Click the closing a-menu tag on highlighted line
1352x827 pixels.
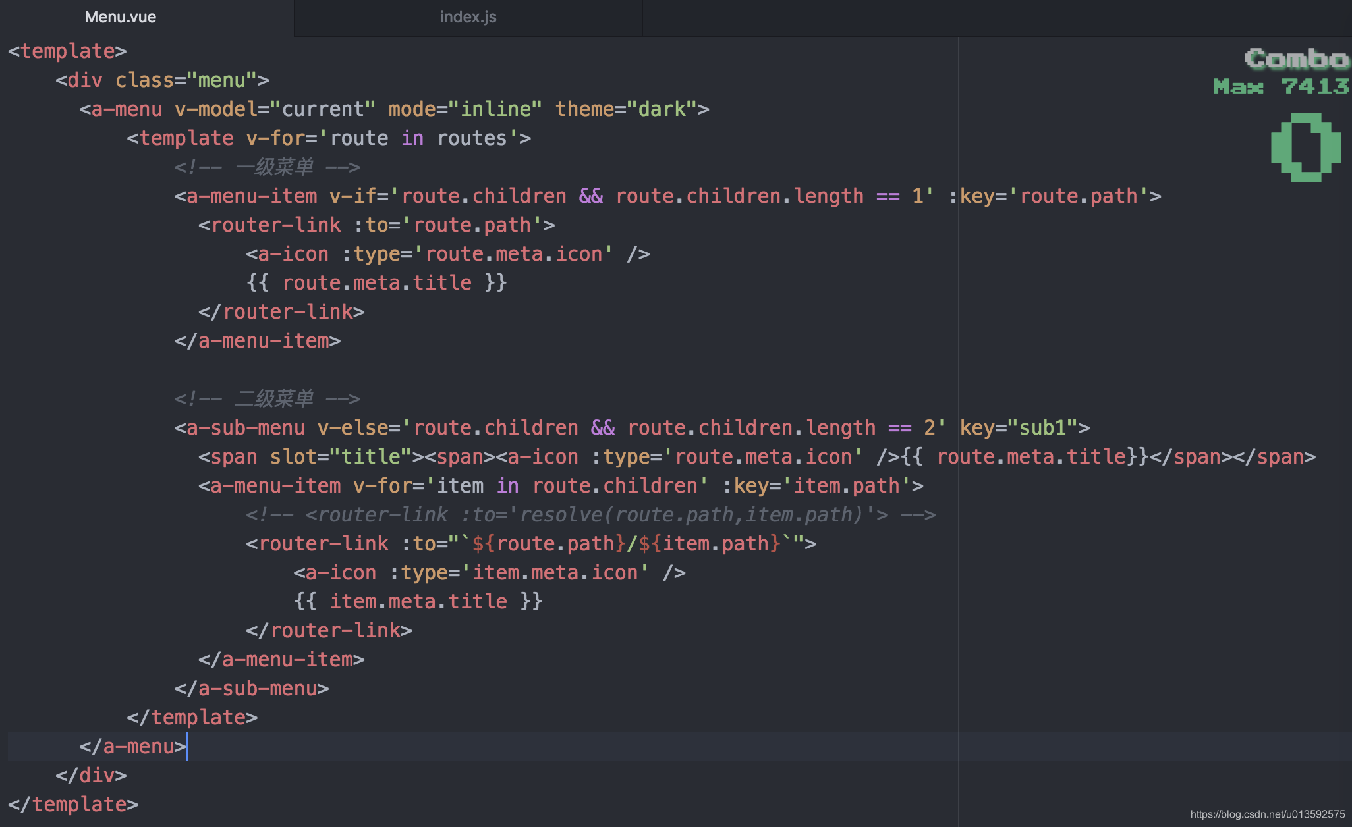click(132, 746)
